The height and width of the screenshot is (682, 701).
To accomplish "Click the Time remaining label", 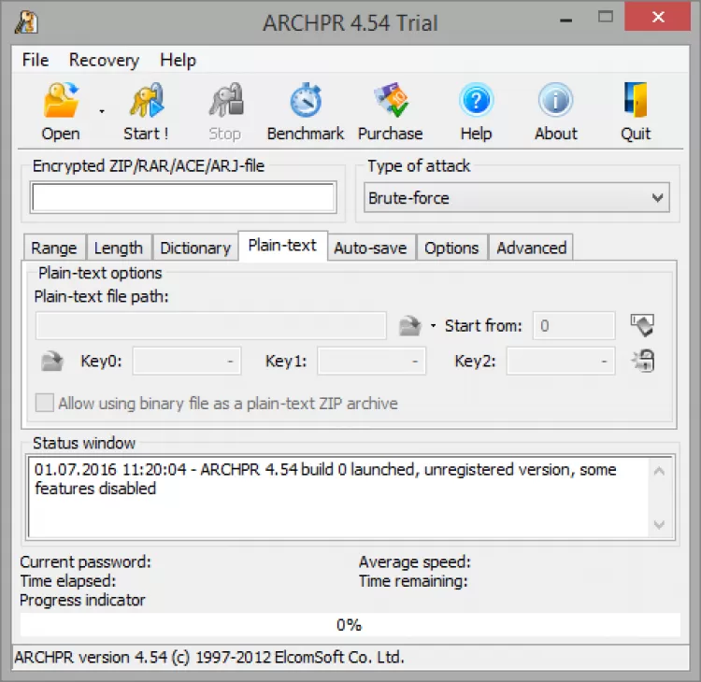I will tap(413, 581).
